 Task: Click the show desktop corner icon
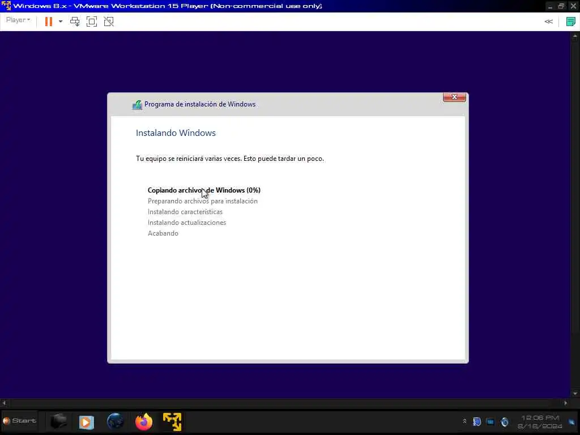[x=572, y=422]
